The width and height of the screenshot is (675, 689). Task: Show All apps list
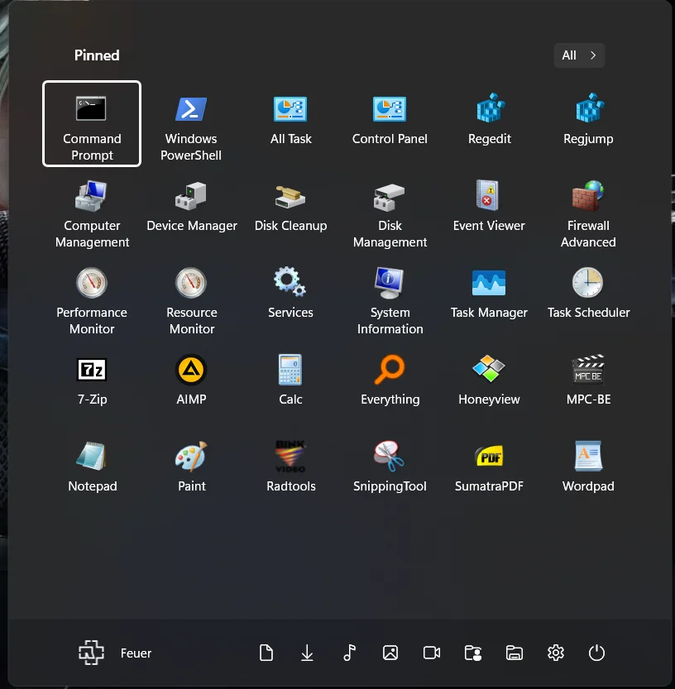pos(579,55)
